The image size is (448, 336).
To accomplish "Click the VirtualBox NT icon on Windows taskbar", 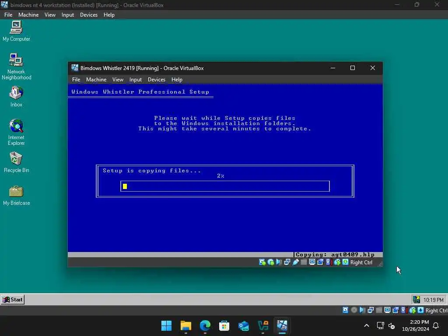I will pyautogui.click(x=282, y=325).
